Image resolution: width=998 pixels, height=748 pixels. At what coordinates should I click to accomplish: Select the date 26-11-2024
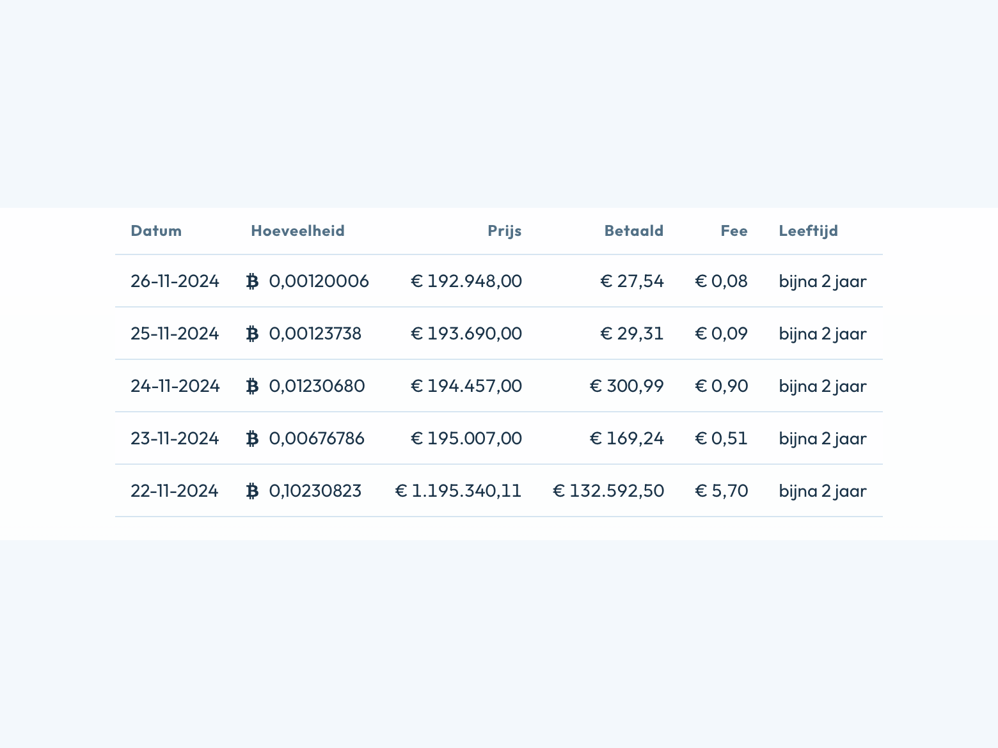pos(175,281)
